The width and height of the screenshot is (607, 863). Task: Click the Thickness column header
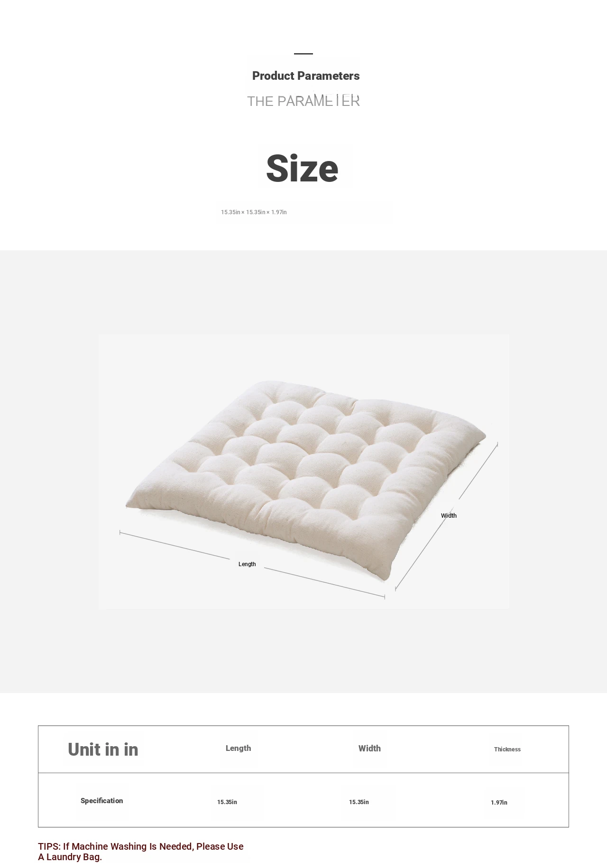[x=507, y=749]
